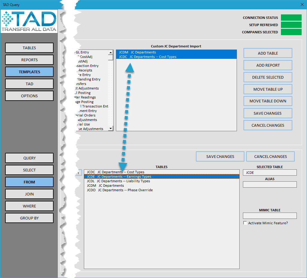Image resolution: width=307 pixels, height=278 pixels.
Task: Open the OPTIONS section
Action: point(29,96)
